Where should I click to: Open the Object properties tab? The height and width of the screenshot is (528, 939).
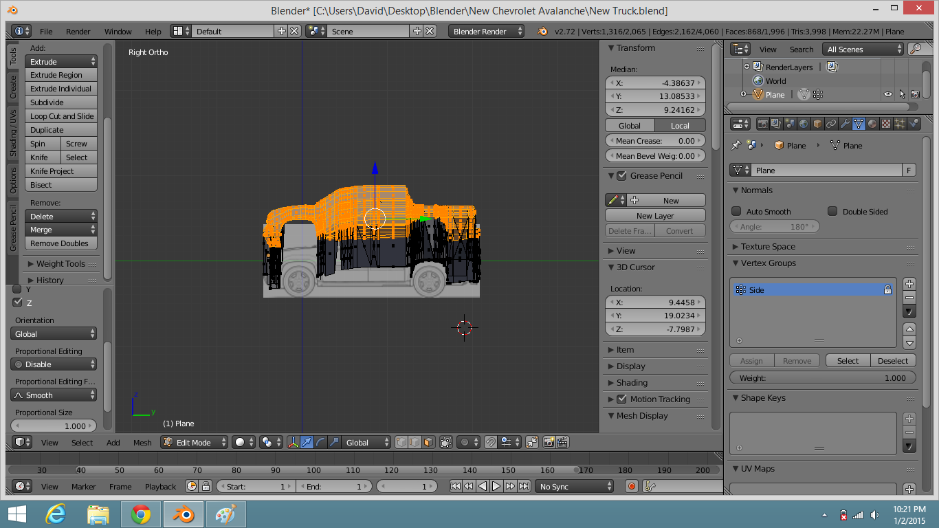click(x=817, y=124)
